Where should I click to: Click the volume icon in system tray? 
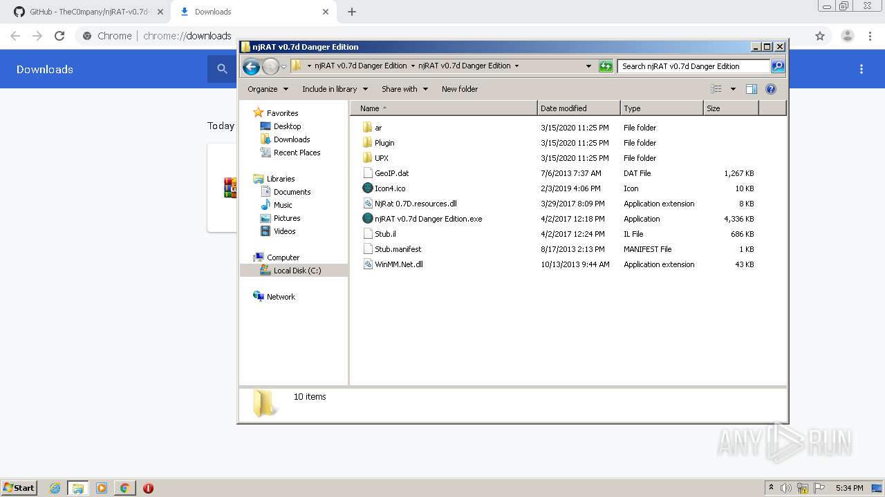coord(786,488)
